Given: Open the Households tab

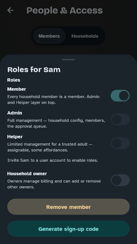Looking at the screenshot, I should 85,36.
